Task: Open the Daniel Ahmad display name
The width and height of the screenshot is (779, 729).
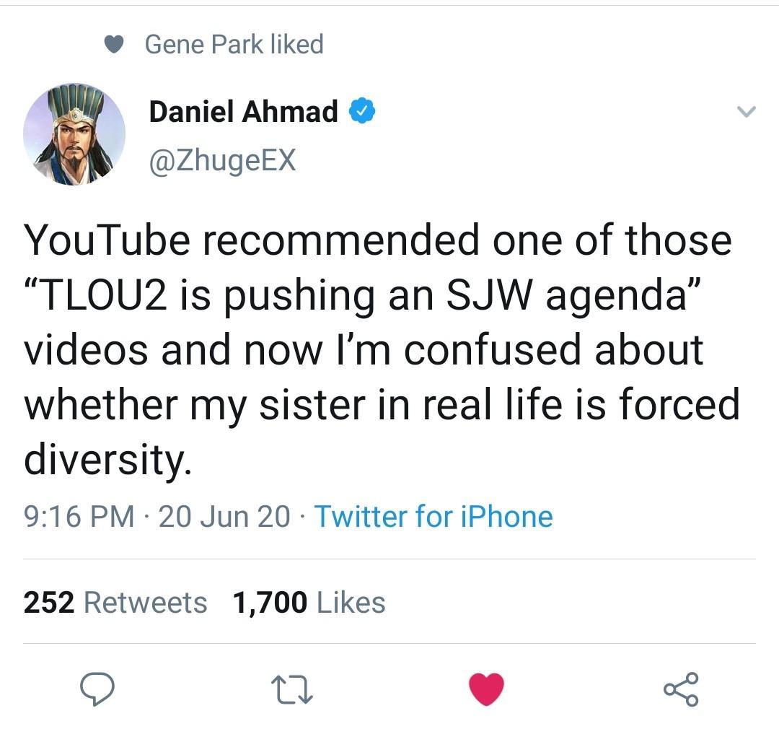Action: click(x=243, y=111)
